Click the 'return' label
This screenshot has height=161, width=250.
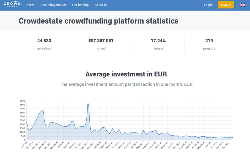[158, 48]
